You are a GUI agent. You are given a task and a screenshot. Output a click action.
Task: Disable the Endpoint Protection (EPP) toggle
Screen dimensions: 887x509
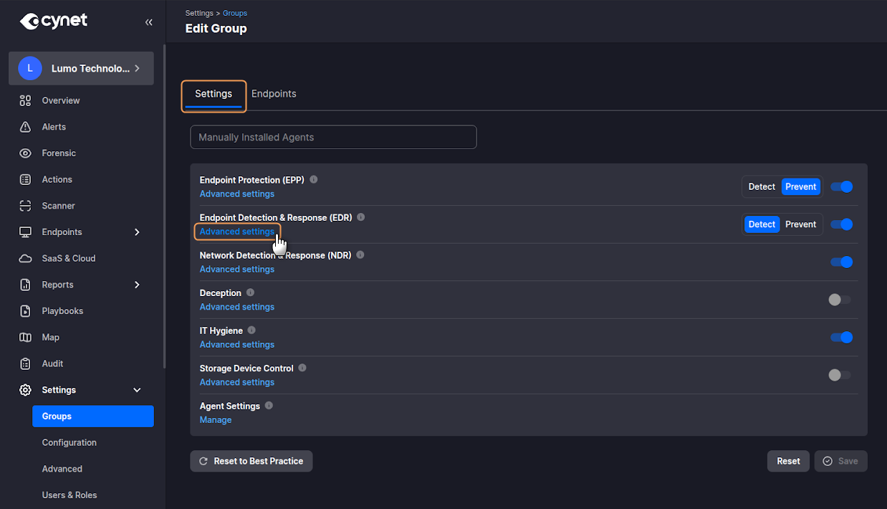pos(841,187)
